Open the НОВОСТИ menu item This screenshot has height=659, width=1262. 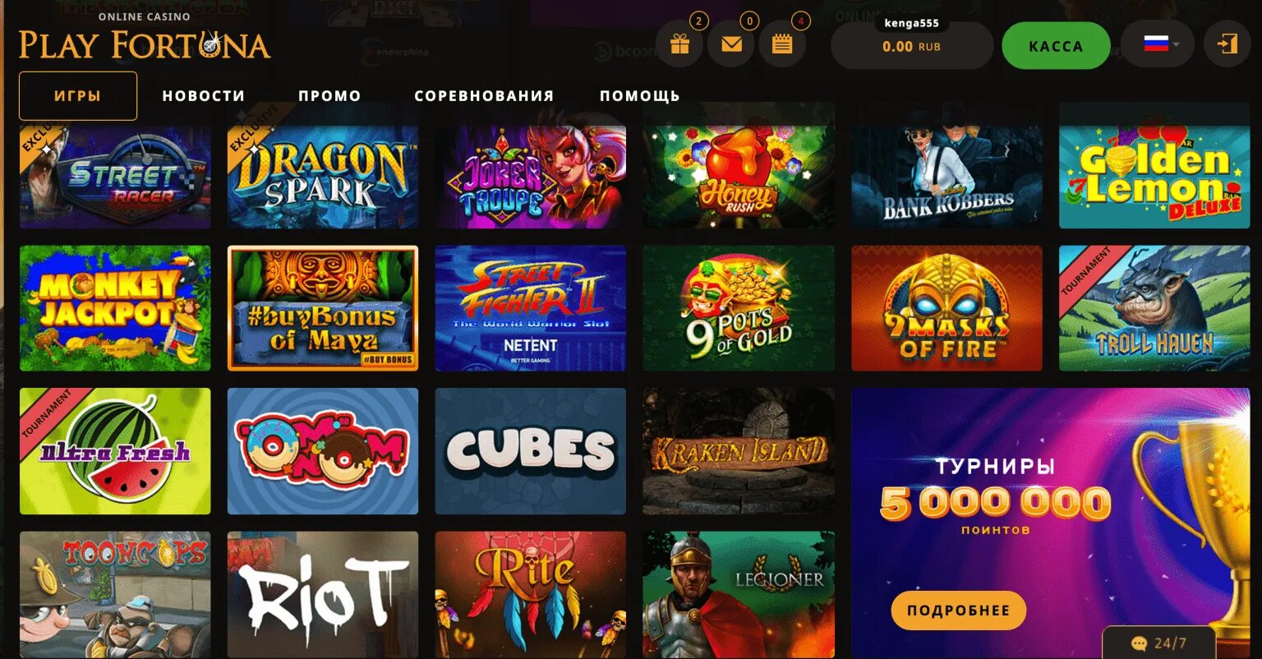tap(204, 96)
